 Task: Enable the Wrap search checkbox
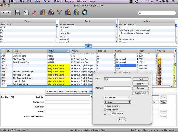point(105,110)
